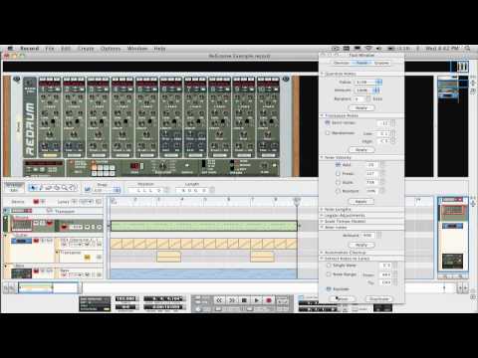The height and width of the screenshot is (358, 478).
Task: Collapse the Transpose Notes section
Action: click(x=322, y=115)
